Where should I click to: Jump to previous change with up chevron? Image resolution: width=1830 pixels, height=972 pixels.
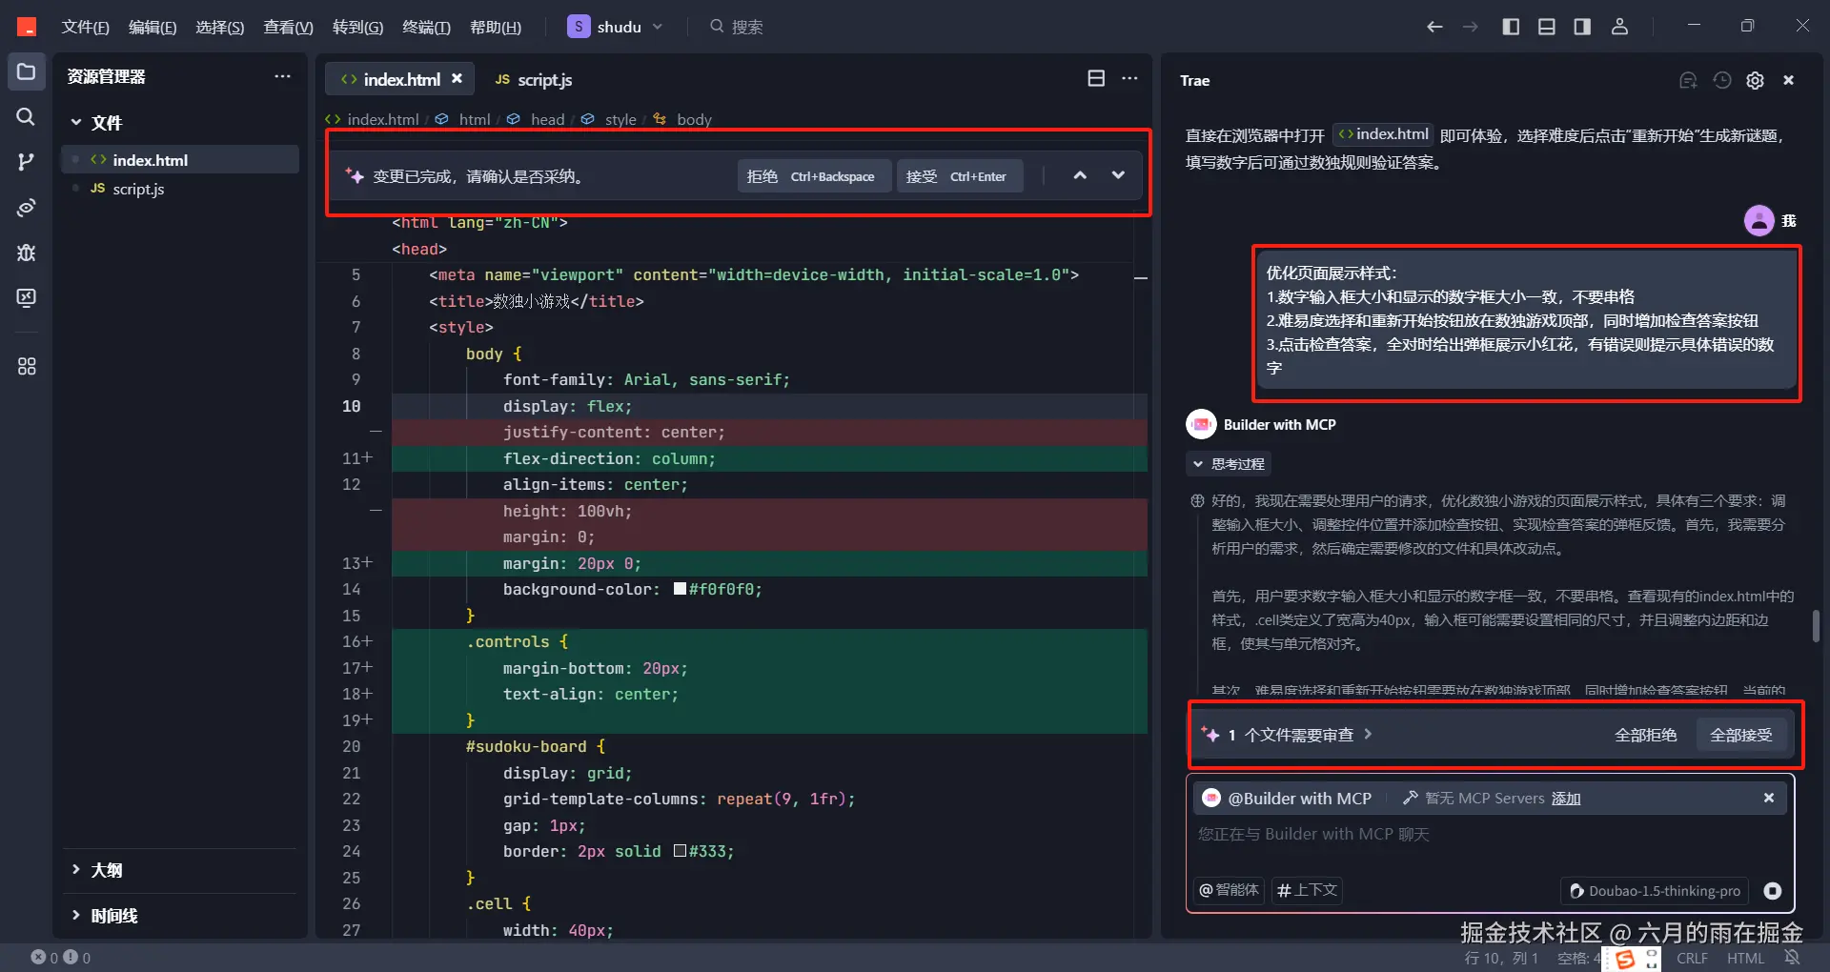click(1080, 175)
